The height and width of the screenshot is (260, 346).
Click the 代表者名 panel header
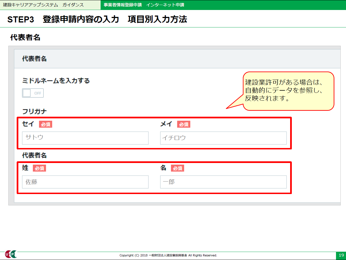tap(177, 59)
